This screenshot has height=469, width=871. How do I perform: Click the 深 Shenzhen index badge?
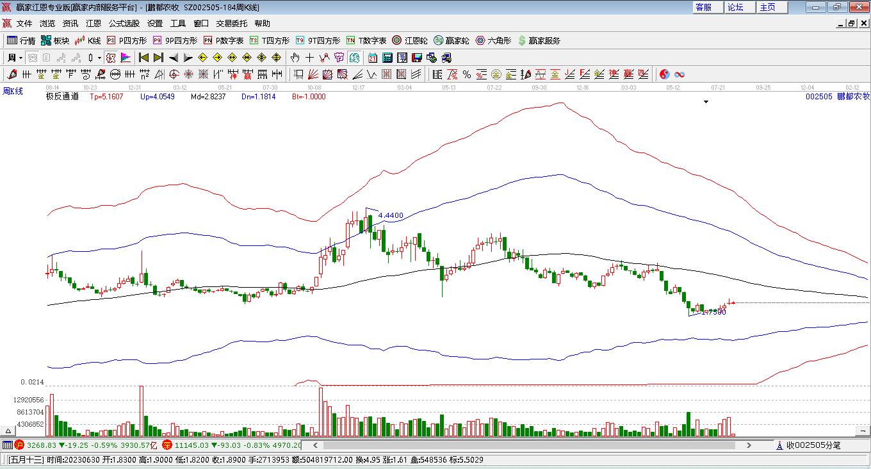pyautogui.click(x=167, y=445)
